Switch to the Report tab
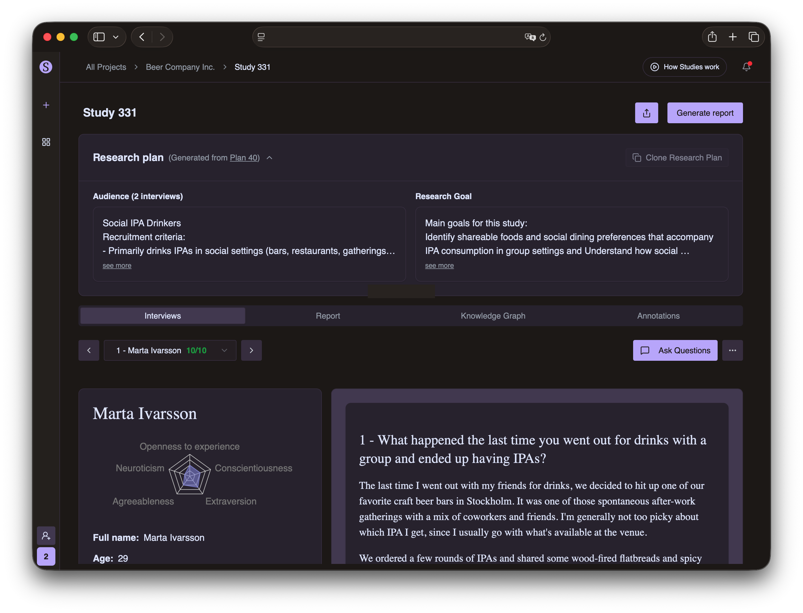The width and height of the screenshot is (803, 613). pos(327,316)
